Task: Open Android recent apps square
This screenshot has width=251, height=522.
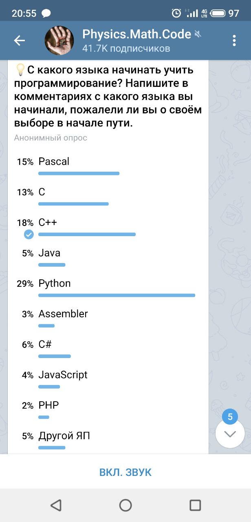Action: click(195, 505)
